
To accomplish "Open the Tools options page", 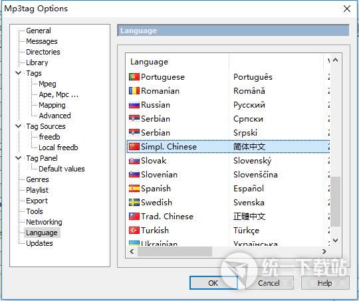I will click(x=35, y=211).
